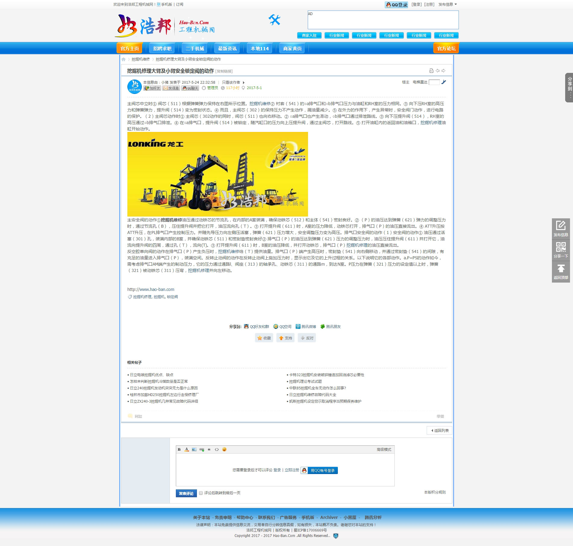Share to QQ好友和群
573x546 pixels.
[x=257, y=326]
